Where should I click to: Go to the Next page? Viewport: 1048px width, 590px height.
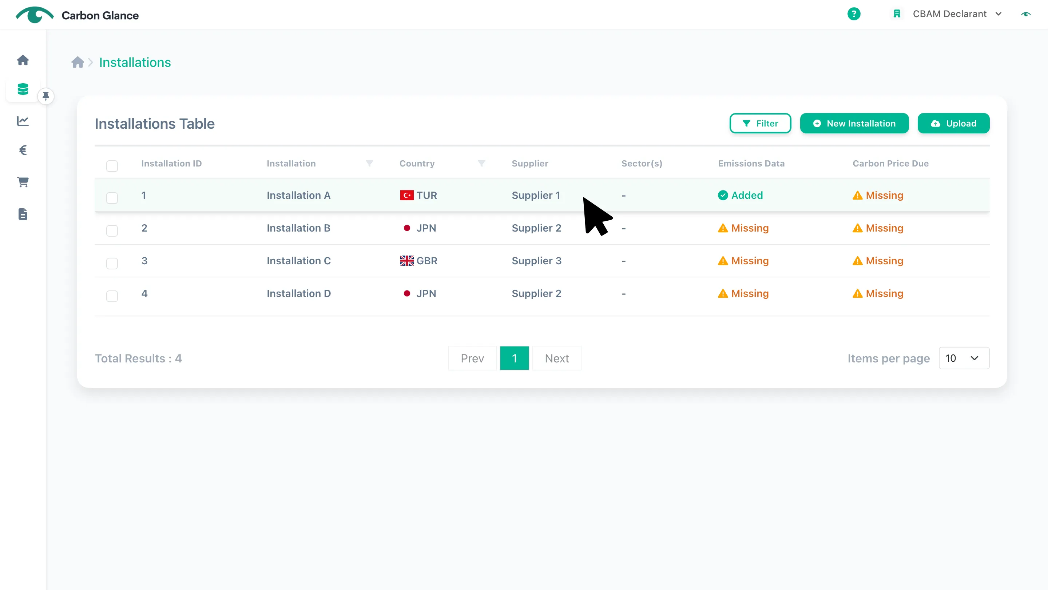[x=556, y=358]
